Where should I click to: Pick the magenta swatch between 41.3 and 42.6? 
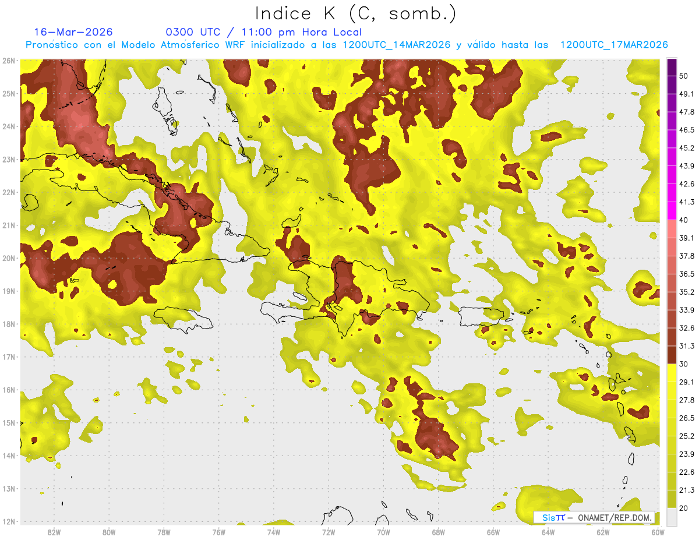[672, 193]
